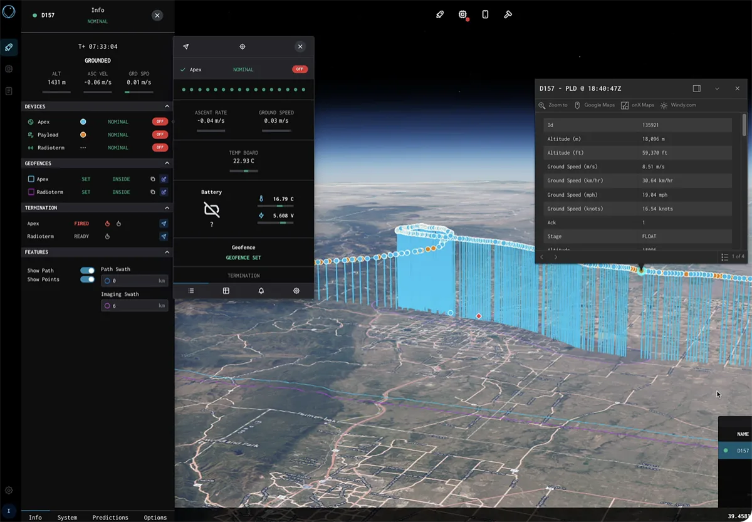The image size is (752, 522).
Task: Copy the Apex geofence using its copy icon
Action: tap(153, 179)
